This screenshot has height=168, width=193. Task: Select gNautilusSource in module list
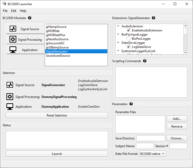(x=76, y=39)
